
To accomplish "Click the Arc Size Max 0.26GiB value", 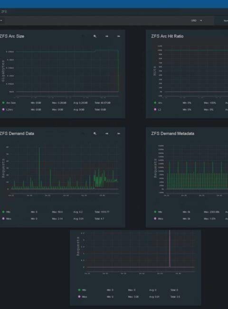I will click(x=59, y=103).
